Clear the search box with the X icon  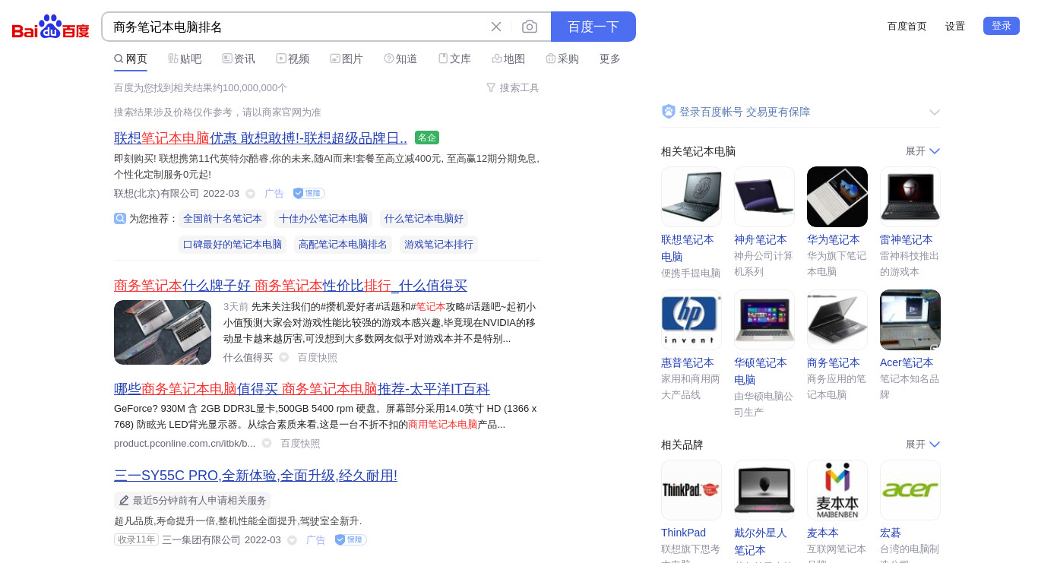[496, 27]
